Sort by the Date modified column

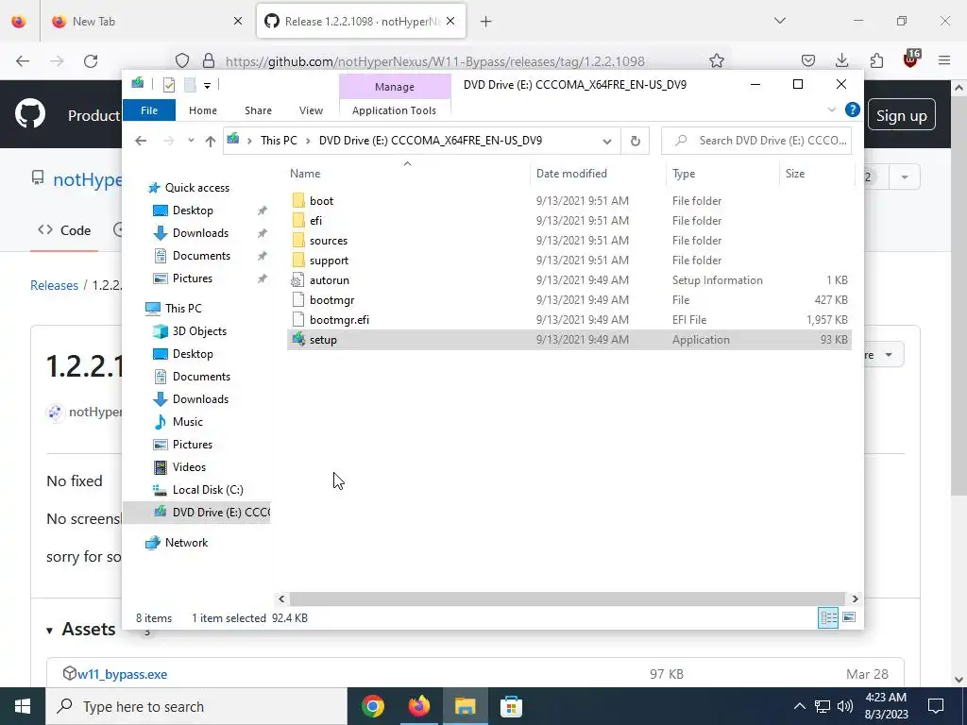pyautogui.click(x=571, y=174)
